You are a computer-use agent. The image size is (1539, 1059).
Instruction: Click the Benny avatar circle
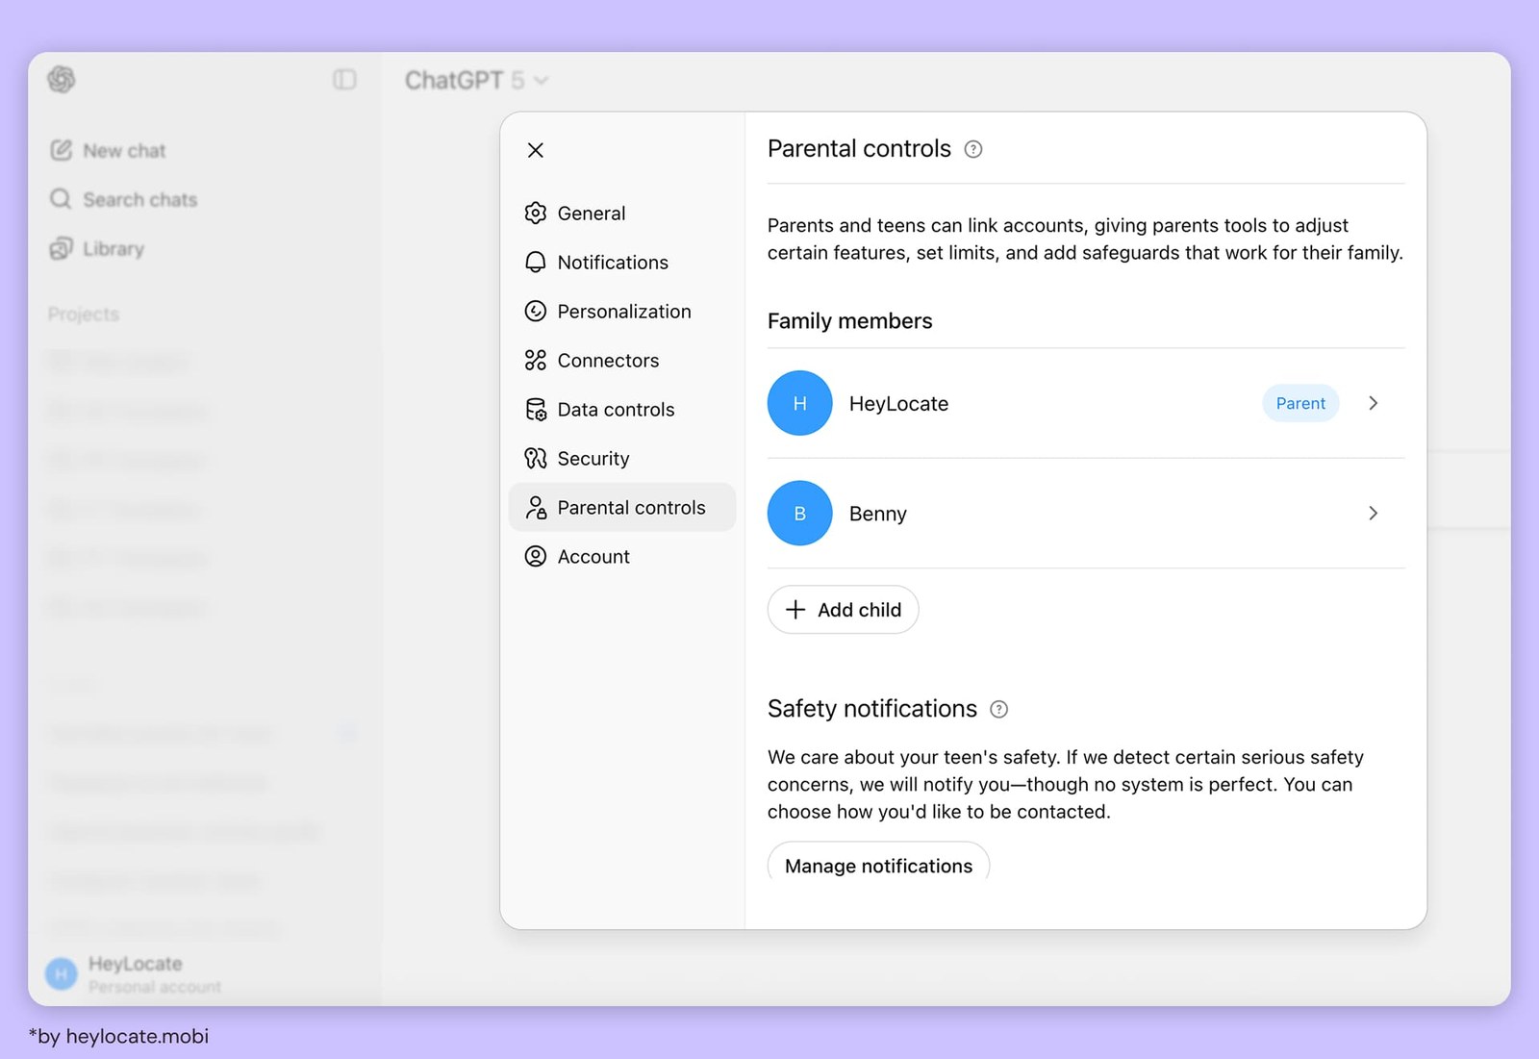(x=799, y=514)
